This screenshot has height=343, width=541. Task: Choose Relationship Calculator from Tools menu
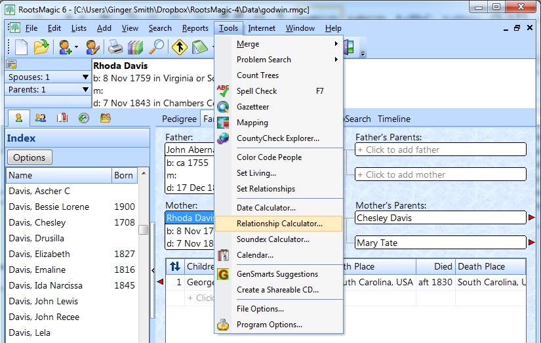[279, 224]
